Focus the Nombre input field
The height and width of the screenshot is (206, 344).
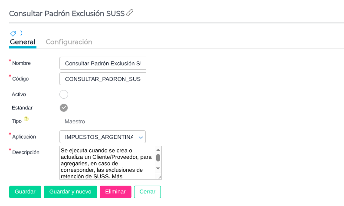[x=102, y=63]
